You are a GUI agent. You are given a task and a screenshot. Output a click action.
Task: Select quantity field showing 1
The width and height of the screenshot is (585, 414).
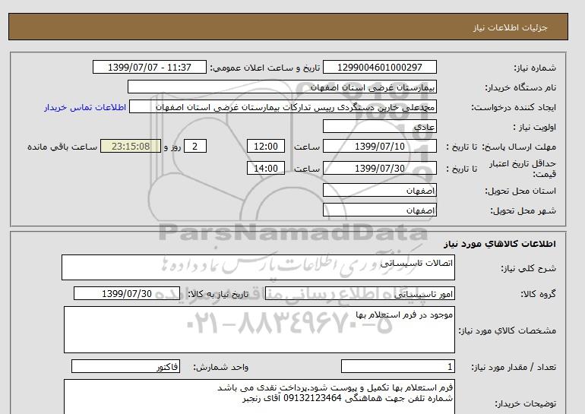(398, 367)
